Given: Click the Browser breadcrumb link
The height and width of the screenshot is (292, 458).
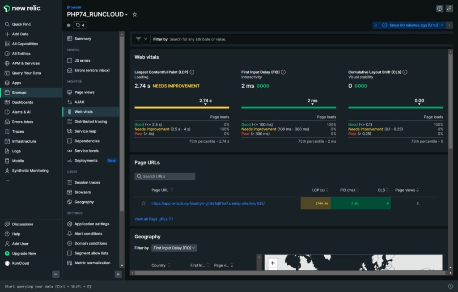Looking at the screenshot, I should [74, 7].
